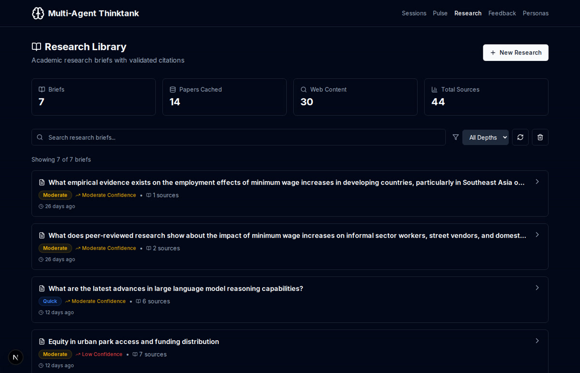Expand the minimum wage employment effects brief

(x=537, y=181)
